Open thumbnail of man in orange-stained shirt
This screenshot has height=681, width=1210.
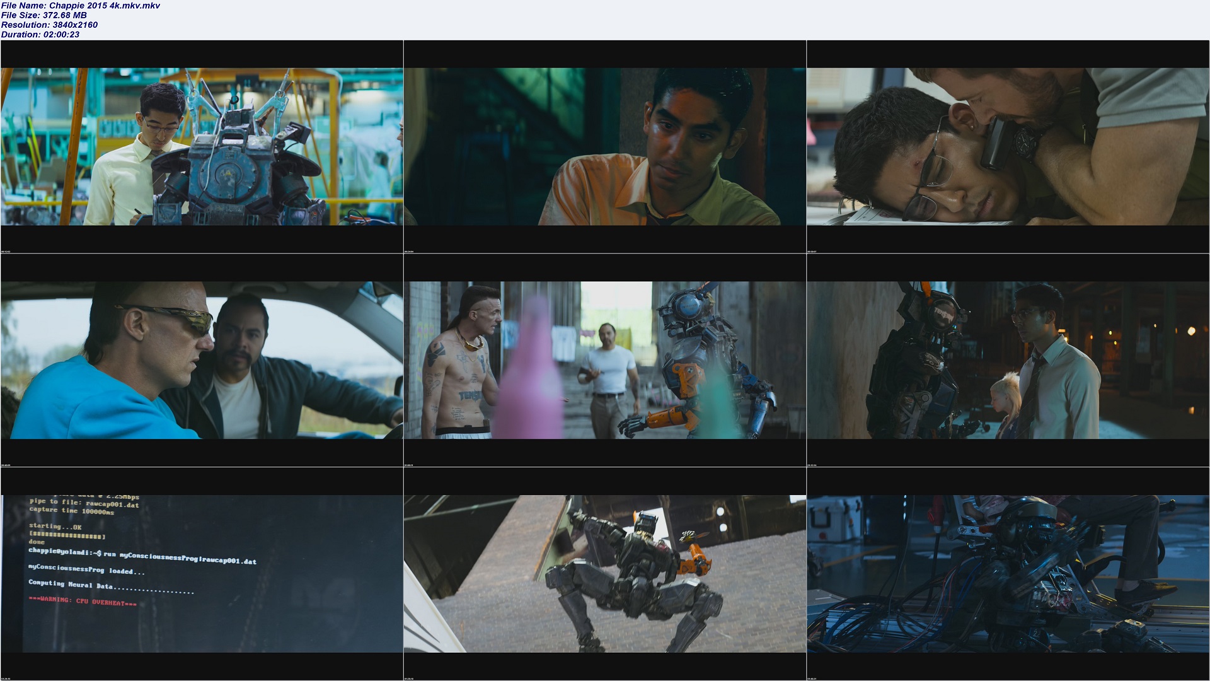pos(605,146)
